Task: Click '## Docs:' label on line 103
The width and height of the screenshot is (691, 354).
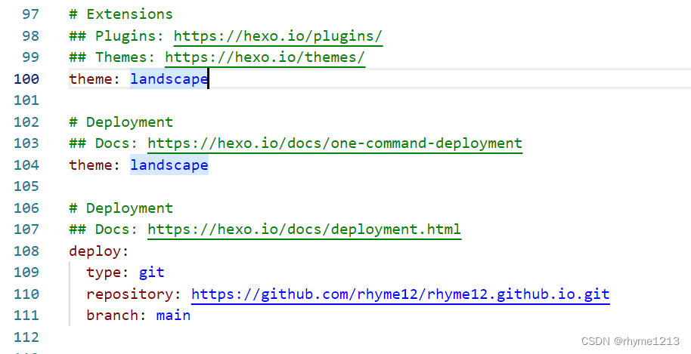Action: (104, 144)
